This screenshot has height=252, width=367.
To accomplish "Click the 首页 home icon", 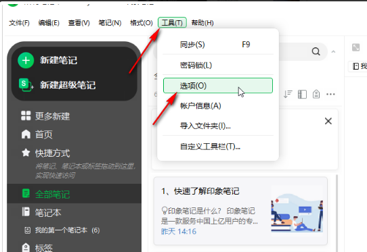I will coord(26,134).
